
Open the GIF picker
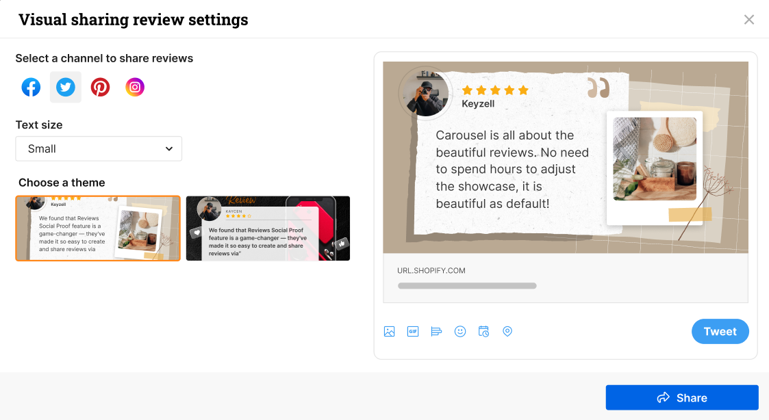coord(412,331)
